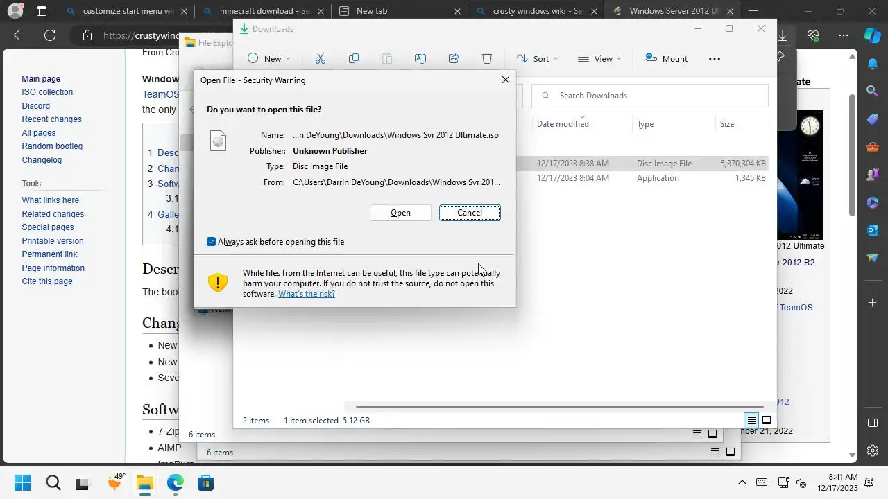Open ISO collection wiki link
The image size is (888, 499).
tap(47, 92)
